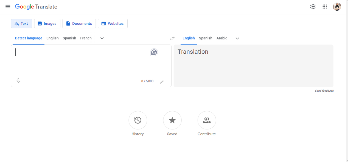Click the Contribute label text
Viewport: 348px width, 162px height.
207,134
